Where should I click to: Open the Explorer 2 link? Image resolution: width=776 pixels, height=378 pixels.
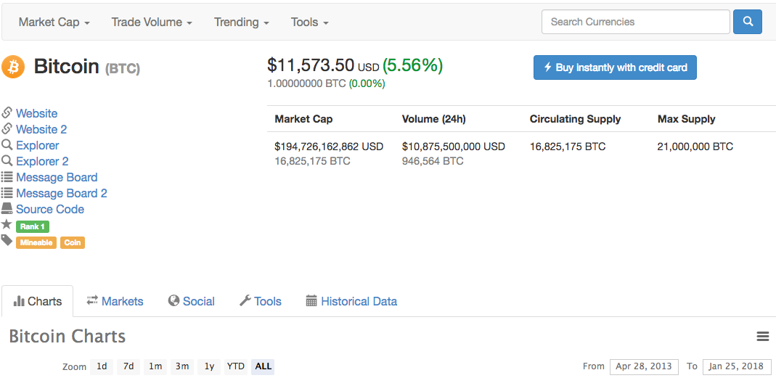42,161
